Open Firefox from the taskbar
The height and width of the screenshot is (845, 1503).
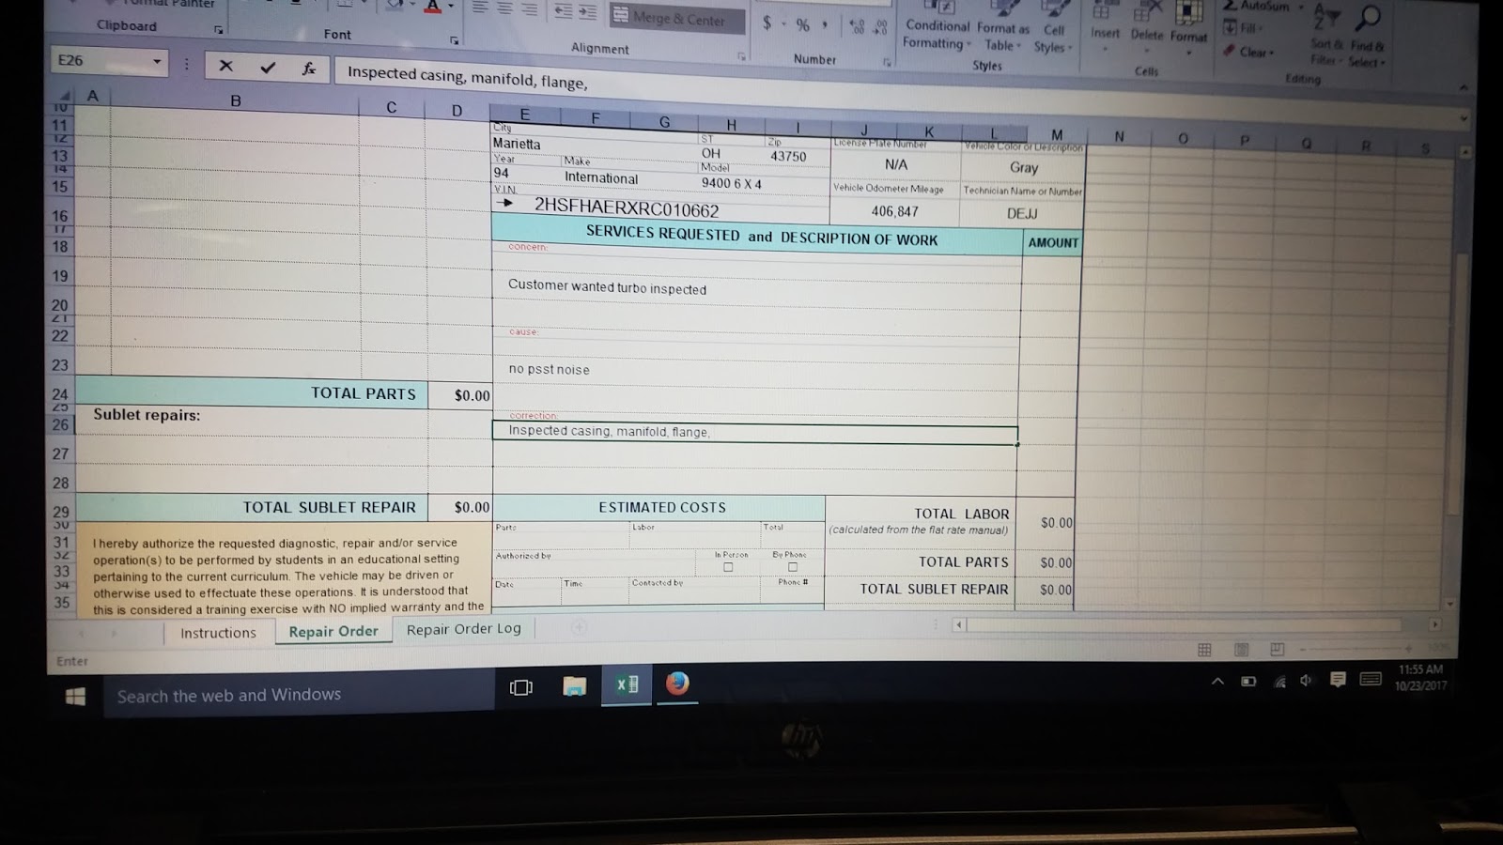(x=677, y=684)
